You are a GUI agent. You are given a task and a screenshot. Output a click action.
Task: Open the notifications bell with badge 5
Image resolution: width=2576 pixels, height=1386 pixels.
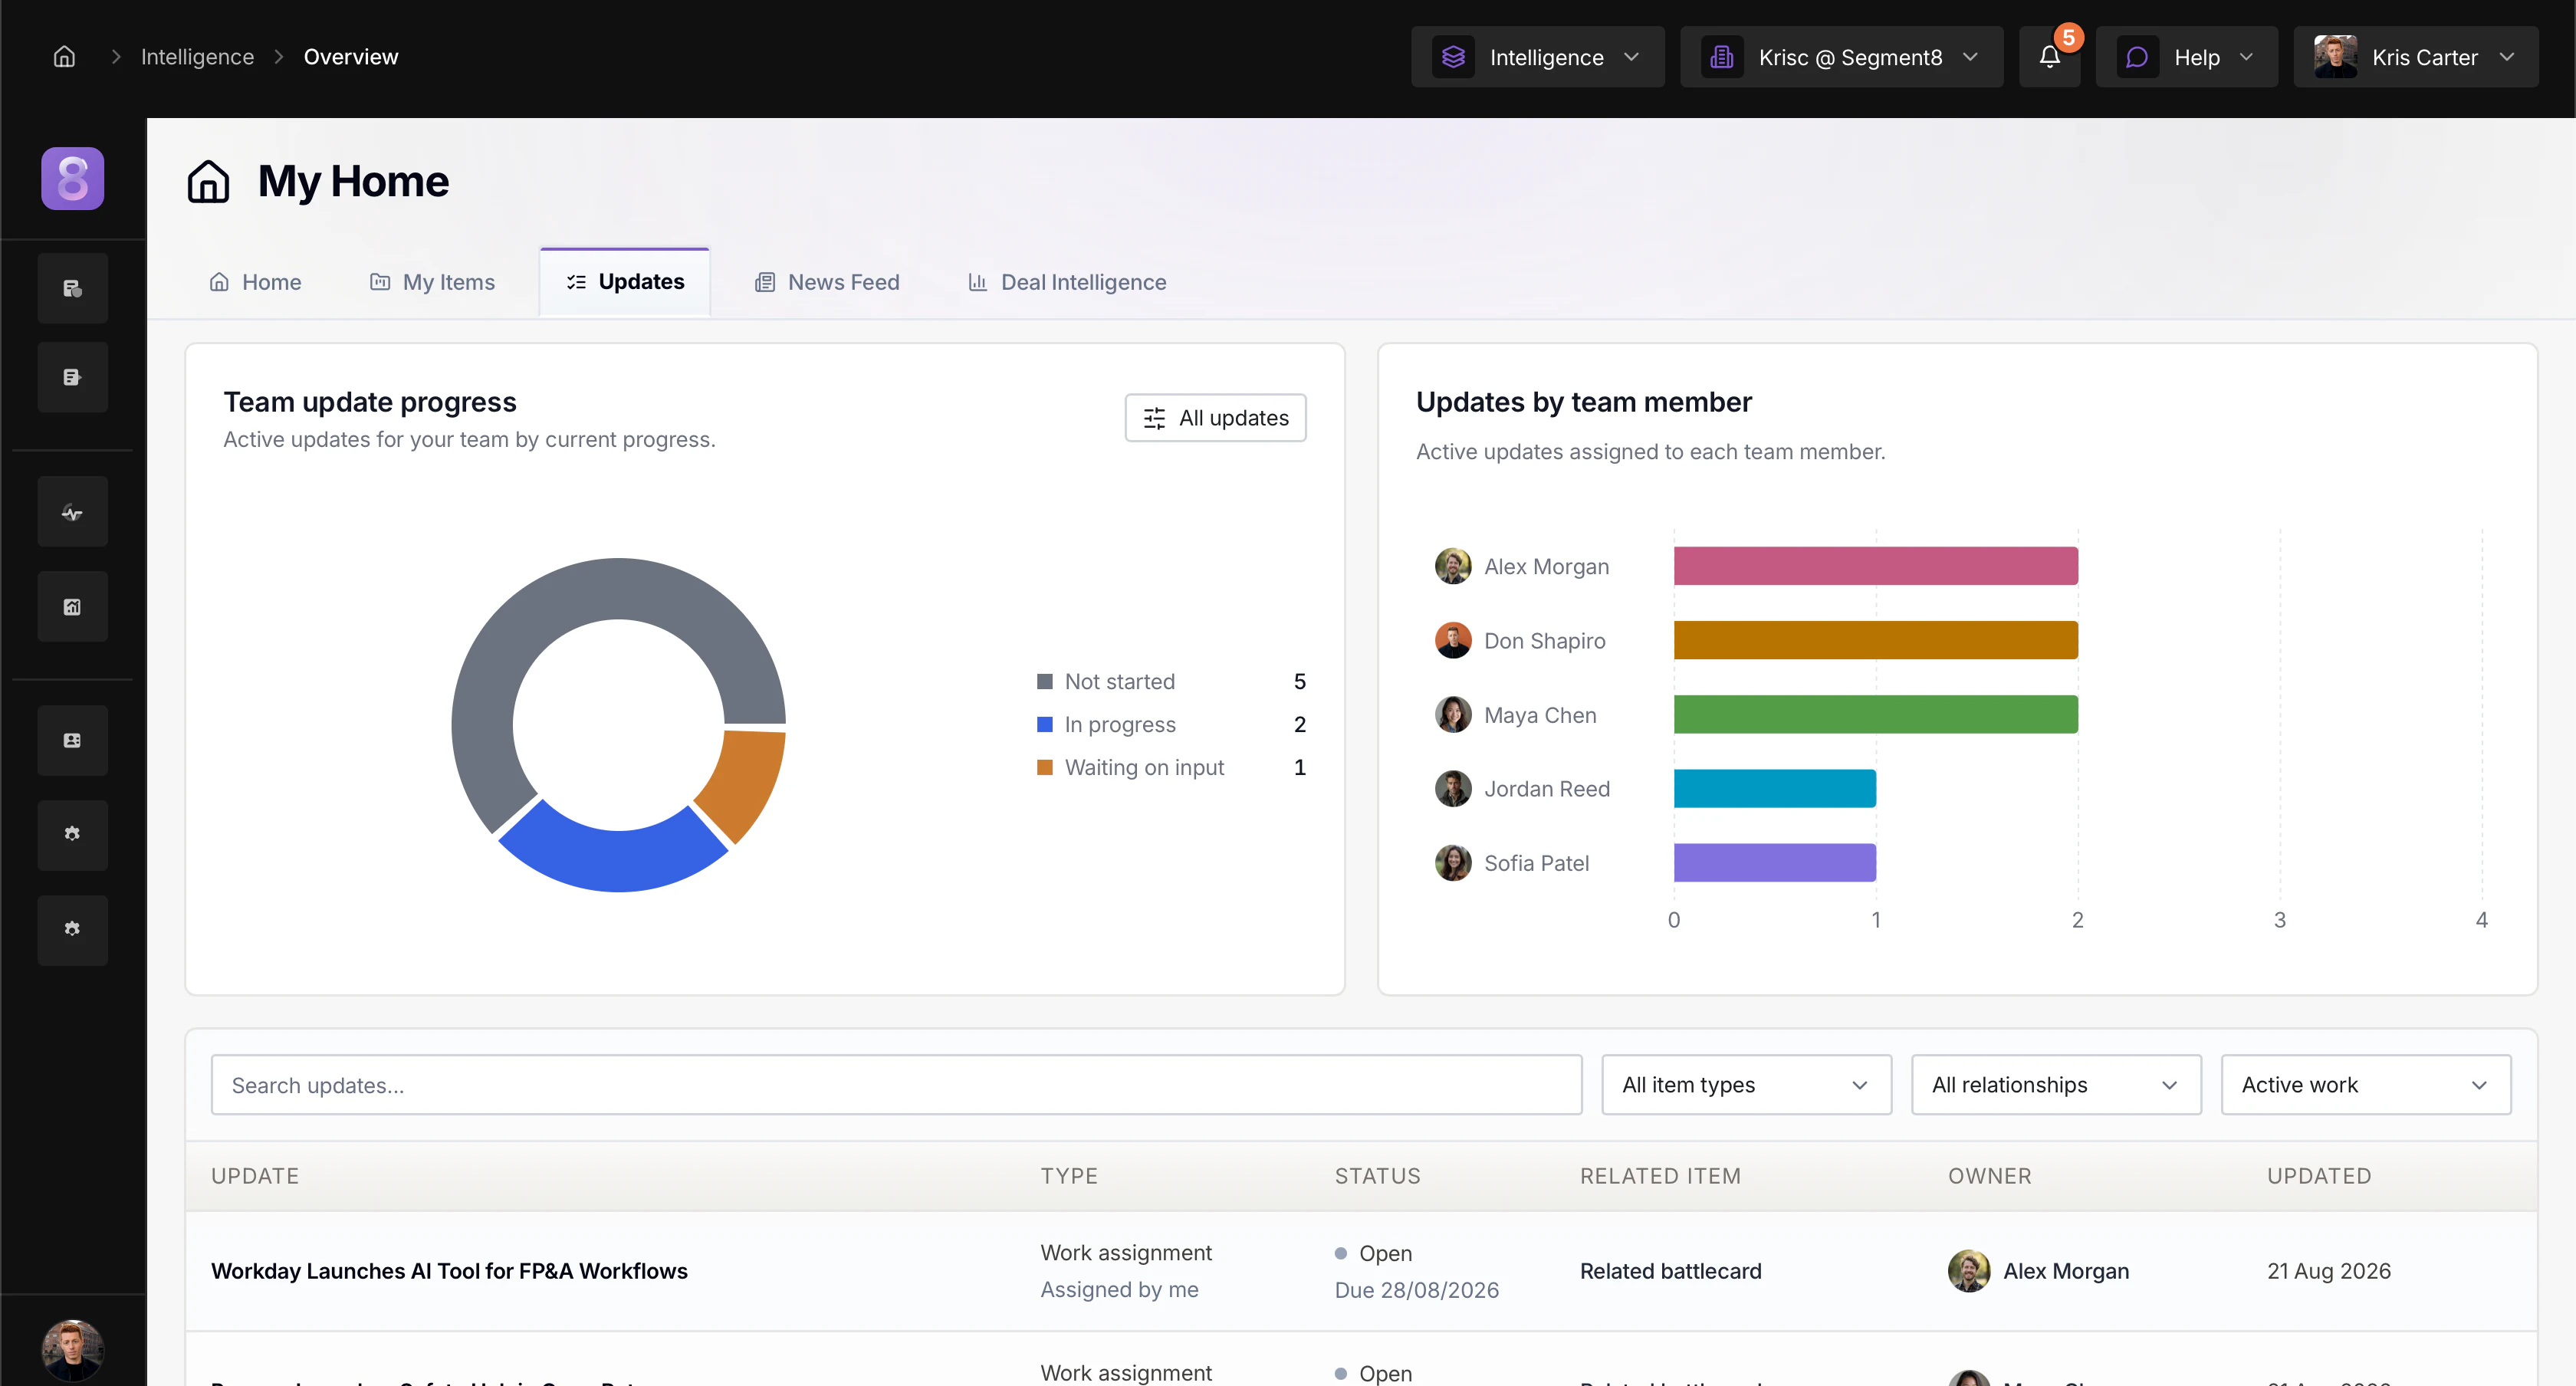point(2049,57)
